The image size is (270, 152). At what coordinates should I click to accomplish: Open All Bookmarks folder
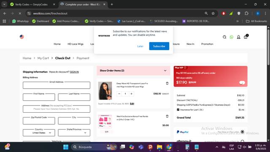coord(256,21)
